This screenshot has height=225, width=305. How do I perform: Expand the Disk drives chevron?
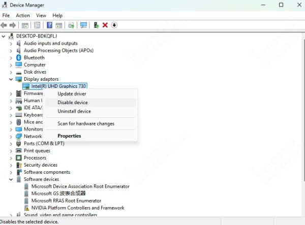[11, 72]
